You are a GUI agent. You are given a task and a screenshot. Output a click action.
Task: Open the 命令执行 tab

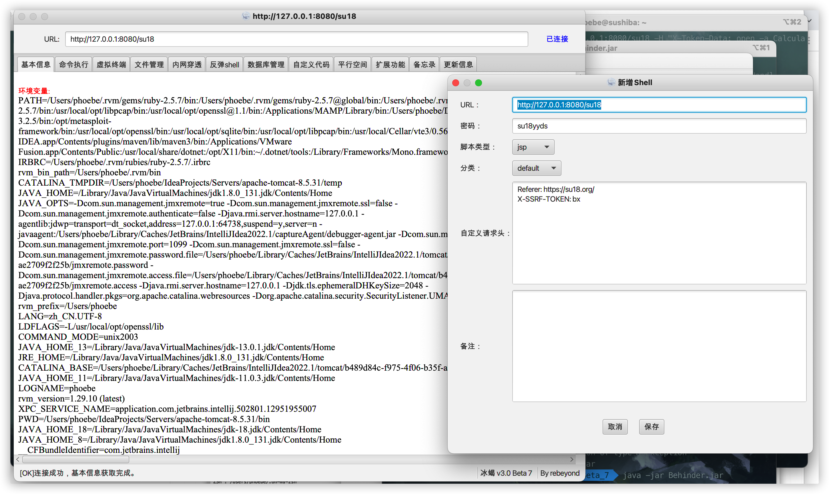[73, 65]
